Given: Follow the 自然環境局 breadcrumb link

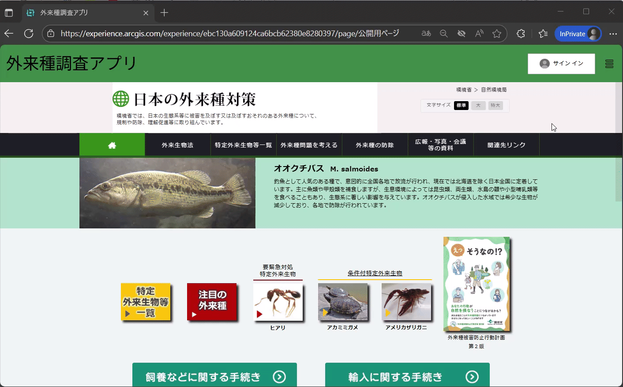Looking at the screenshot, I should pyautogui.click(x=494, y=90).
